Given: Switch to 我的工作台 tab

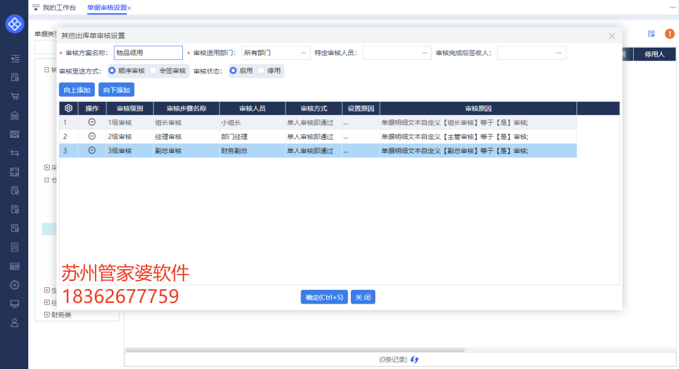Looking at the screenshot, I should click(x=58, y=8).
